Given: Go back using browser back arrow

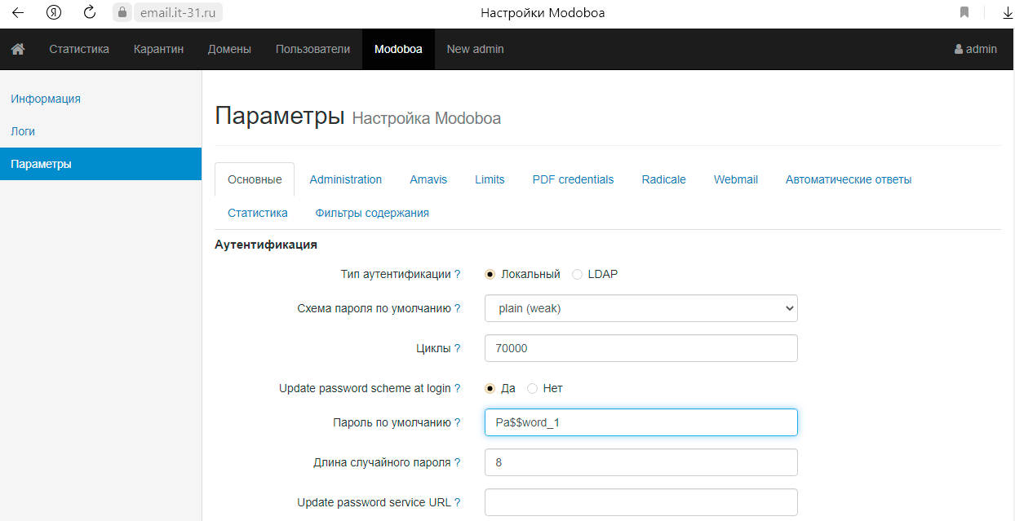Looking at the screenshot, I should (x=17, y=12).
